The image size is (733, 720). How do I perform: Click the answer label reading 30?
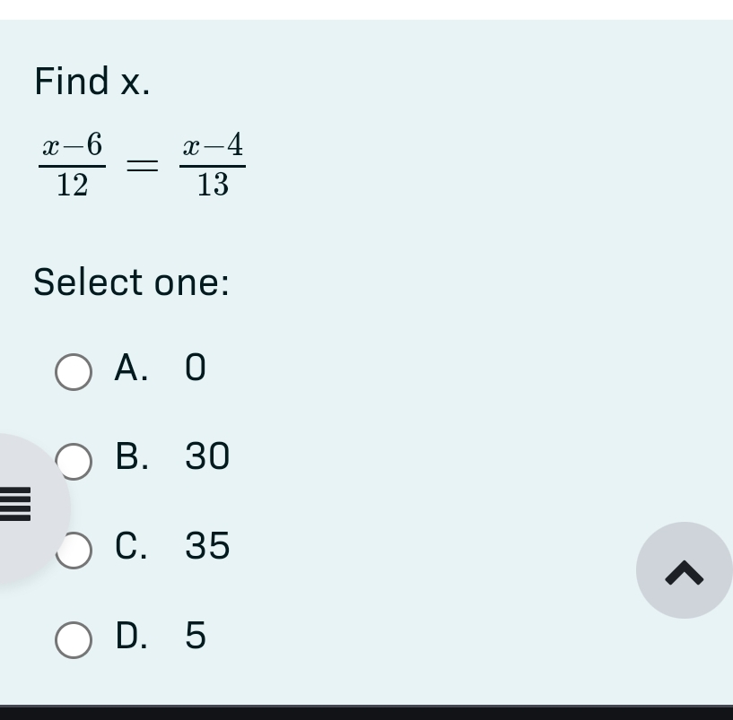206,457
